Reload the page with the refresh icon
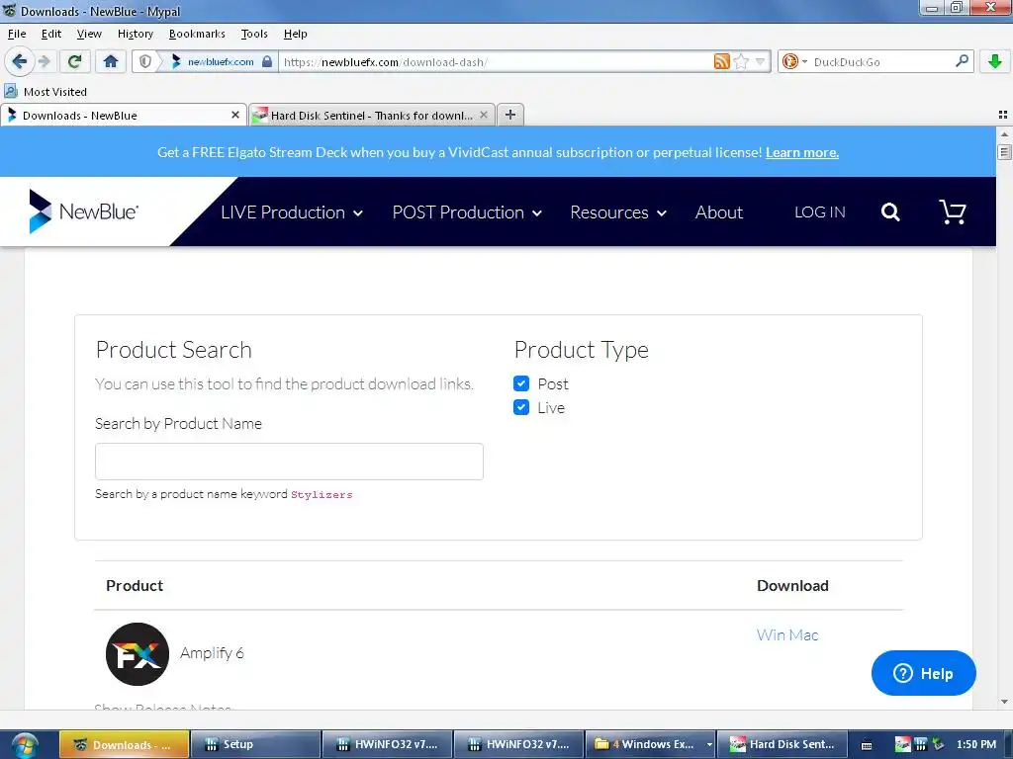Viewport: 1013px width, 759px height. pyautogui.click(x=74, y=62)
